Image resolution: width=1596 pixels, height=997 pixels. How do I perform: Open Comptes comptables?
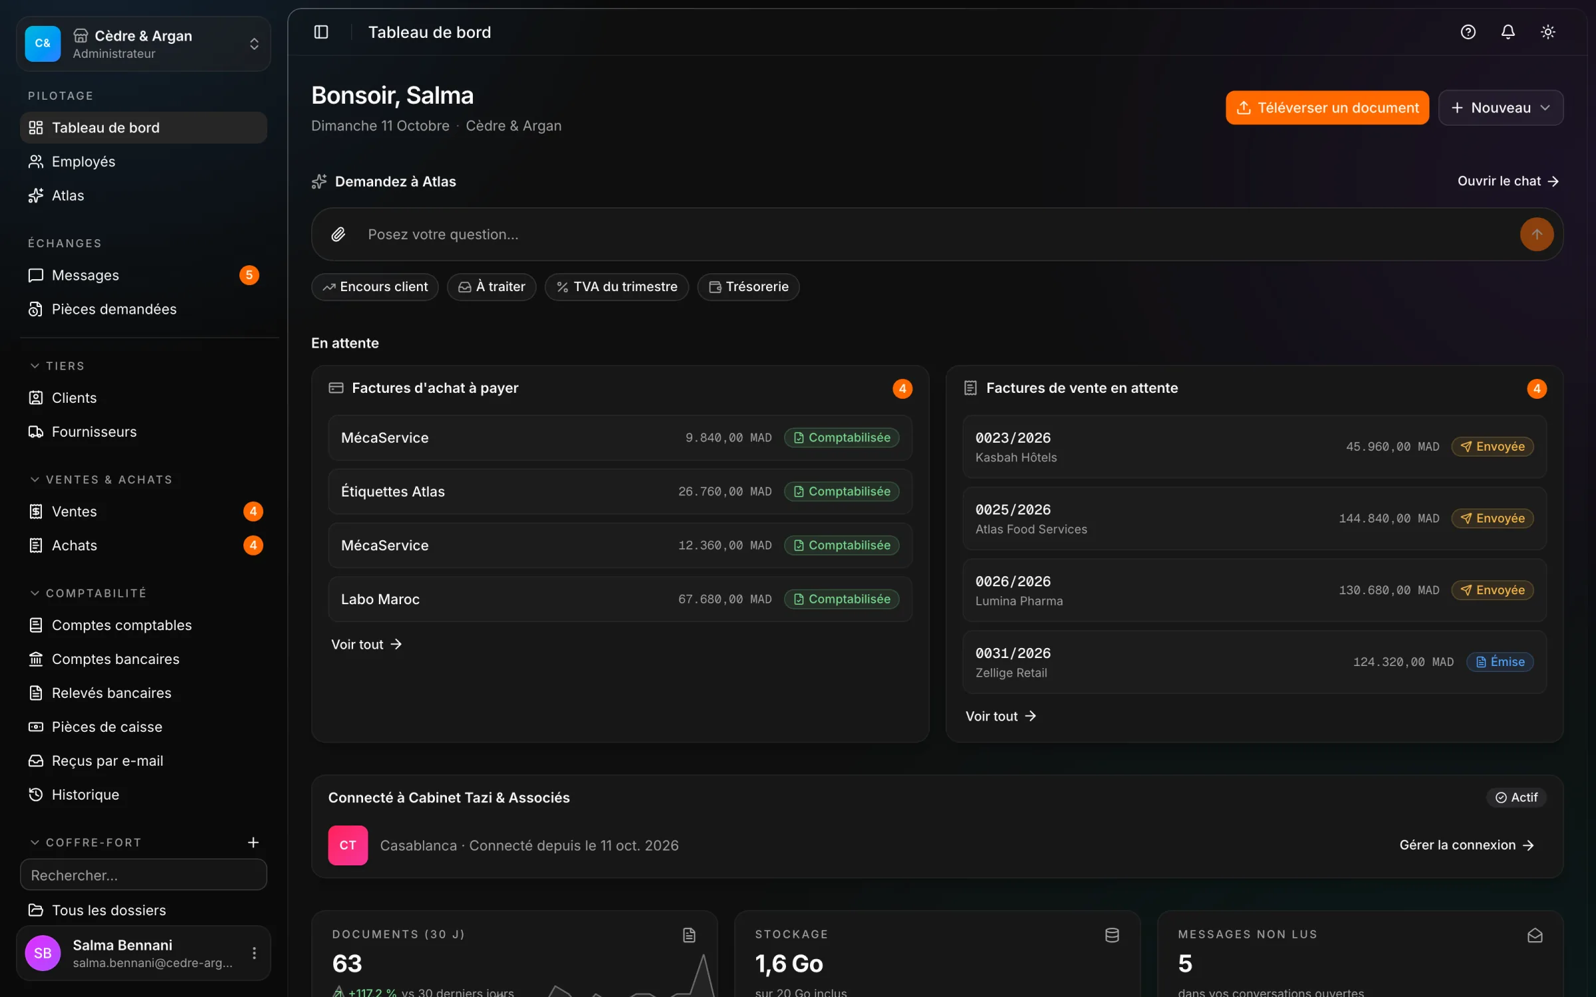(x=144, y=625)
